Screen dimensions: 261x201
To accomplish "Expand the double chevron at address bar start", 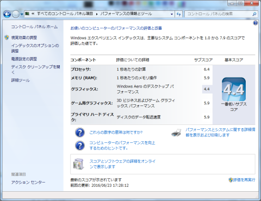I will pos(33,14).
